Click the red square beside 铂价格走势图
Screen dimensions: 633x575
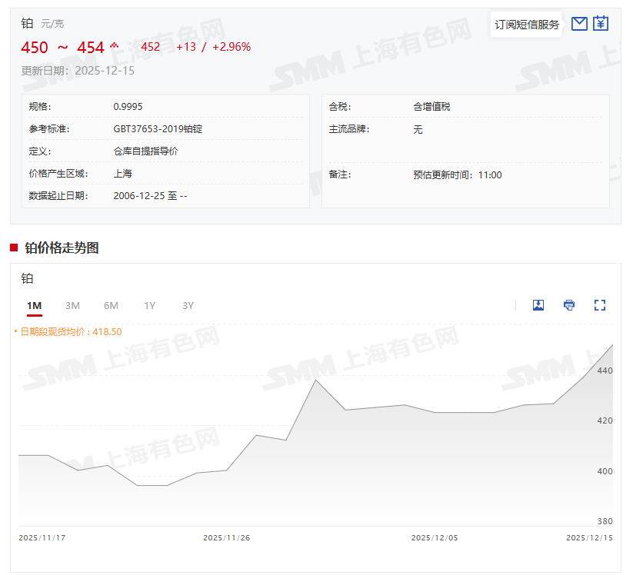[x=14, y=248]
